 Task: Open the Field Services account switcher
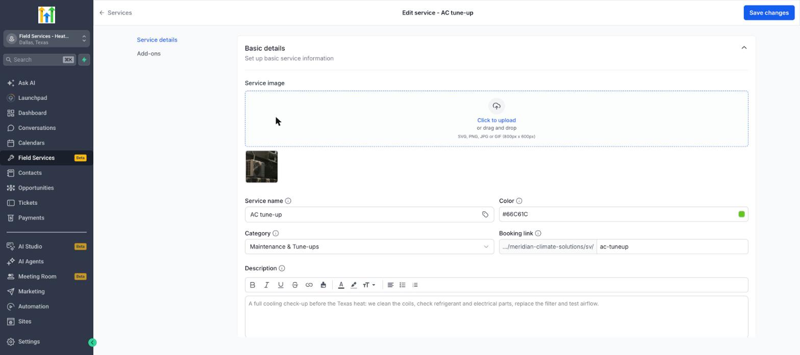46,39
